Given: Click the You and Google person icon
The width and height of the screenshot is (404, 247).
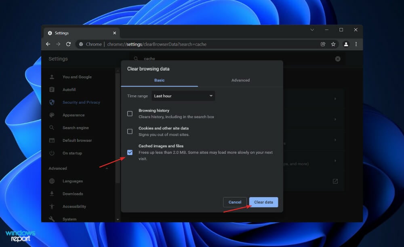Looking at the screenshot, I should (x=52, y=77).
